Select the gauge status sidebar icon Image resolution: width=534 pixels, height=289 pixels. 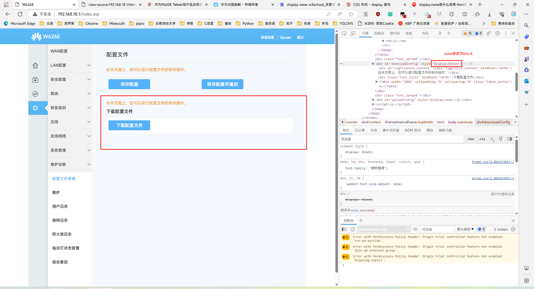pos(35,94)
